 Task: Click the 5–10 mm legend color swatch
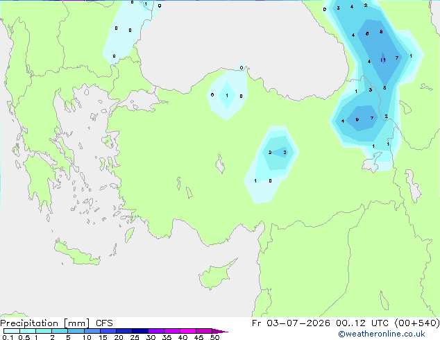[x=76, y=331]
